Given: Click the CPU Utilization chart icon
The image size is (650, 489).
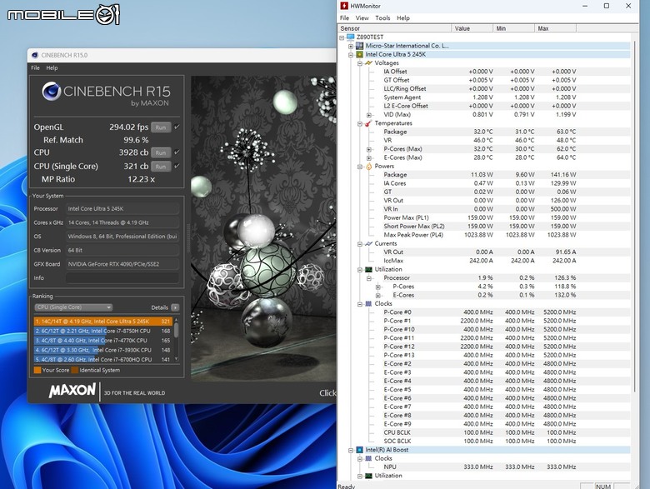Looking at the screenshot, I should [x=368, y=269].
